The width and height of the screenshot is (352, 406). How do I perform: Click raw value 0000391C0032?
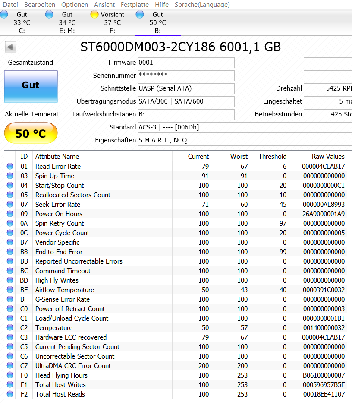[x=324, y=290]
